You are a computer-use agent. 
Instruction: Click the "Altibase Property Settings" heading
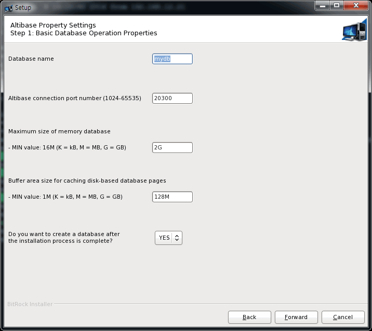pos(53,25)
